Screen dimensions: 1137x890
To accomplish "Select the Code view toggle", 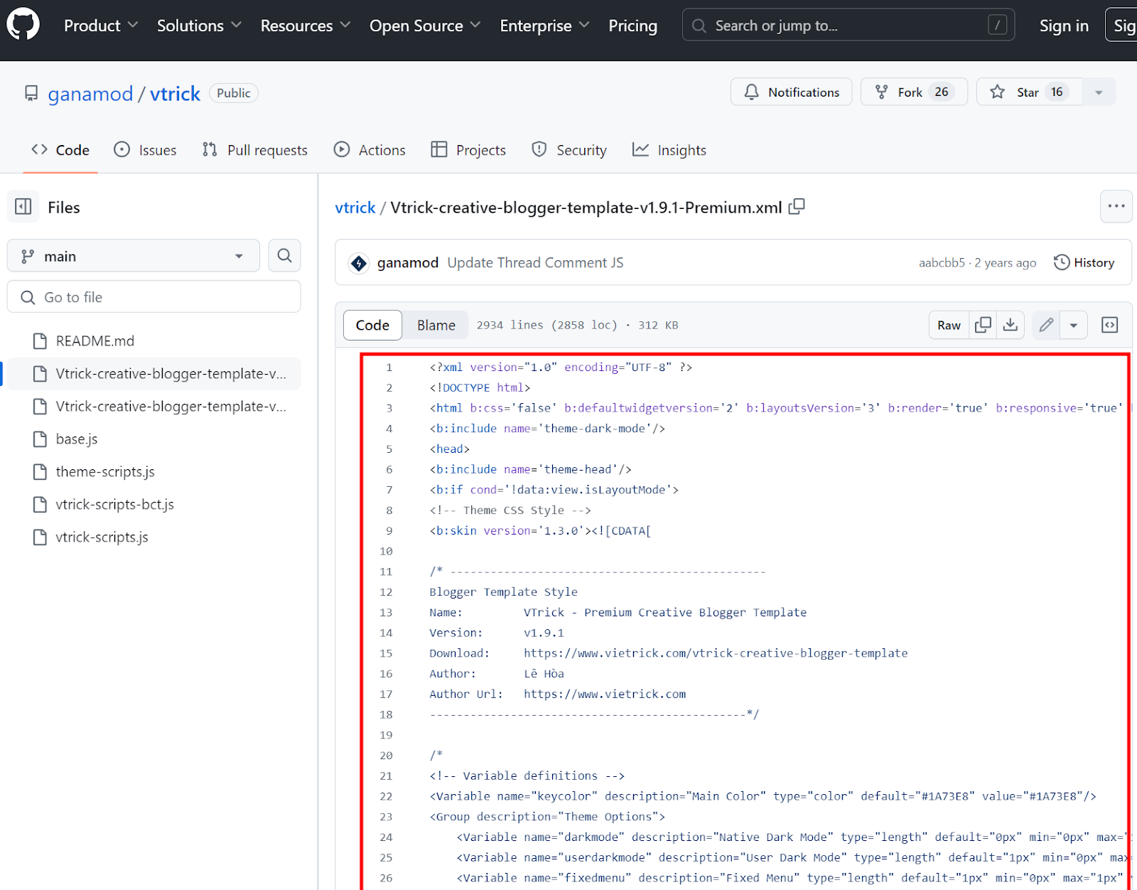I will click(x=372, y=325).
